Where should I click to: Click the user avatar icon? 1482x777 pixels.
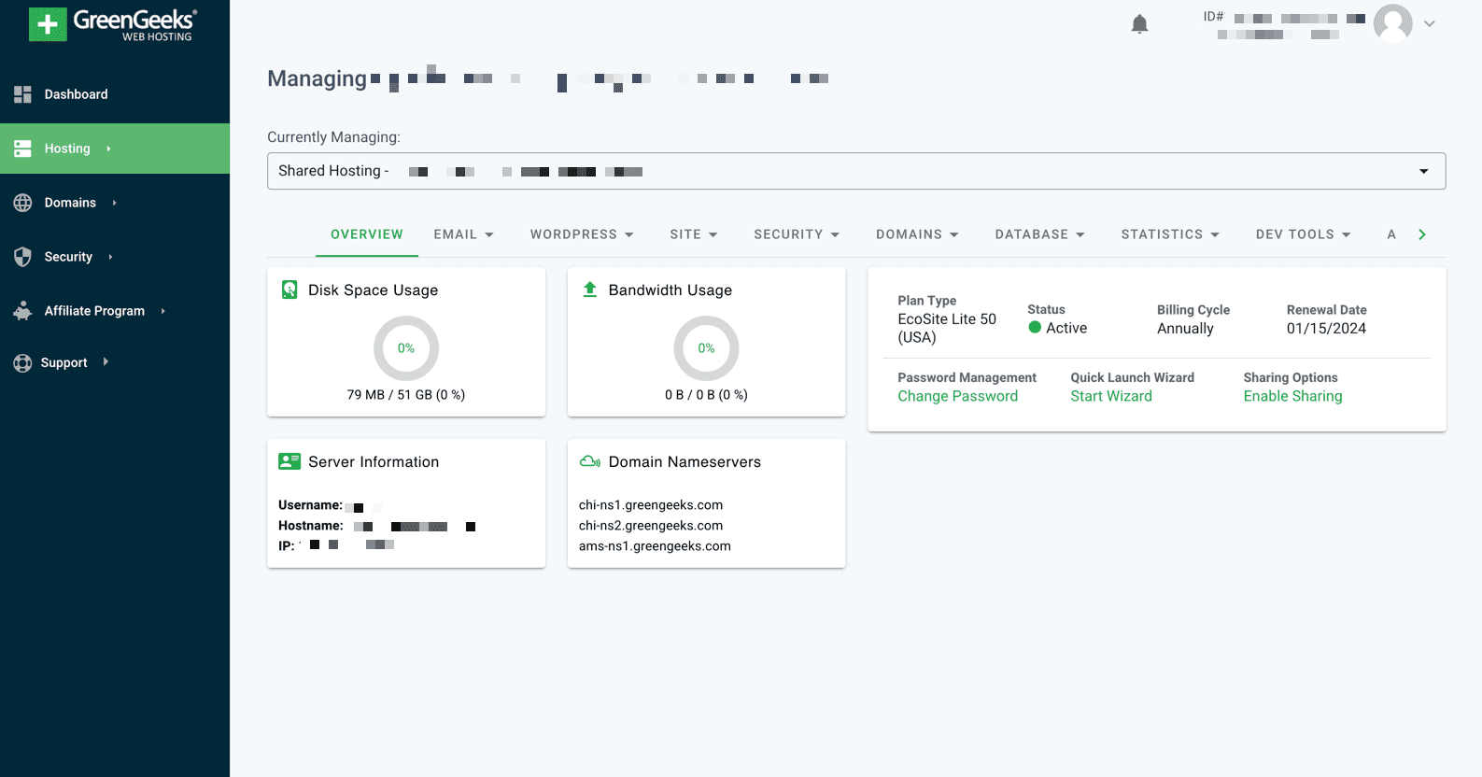[1392, 23]
